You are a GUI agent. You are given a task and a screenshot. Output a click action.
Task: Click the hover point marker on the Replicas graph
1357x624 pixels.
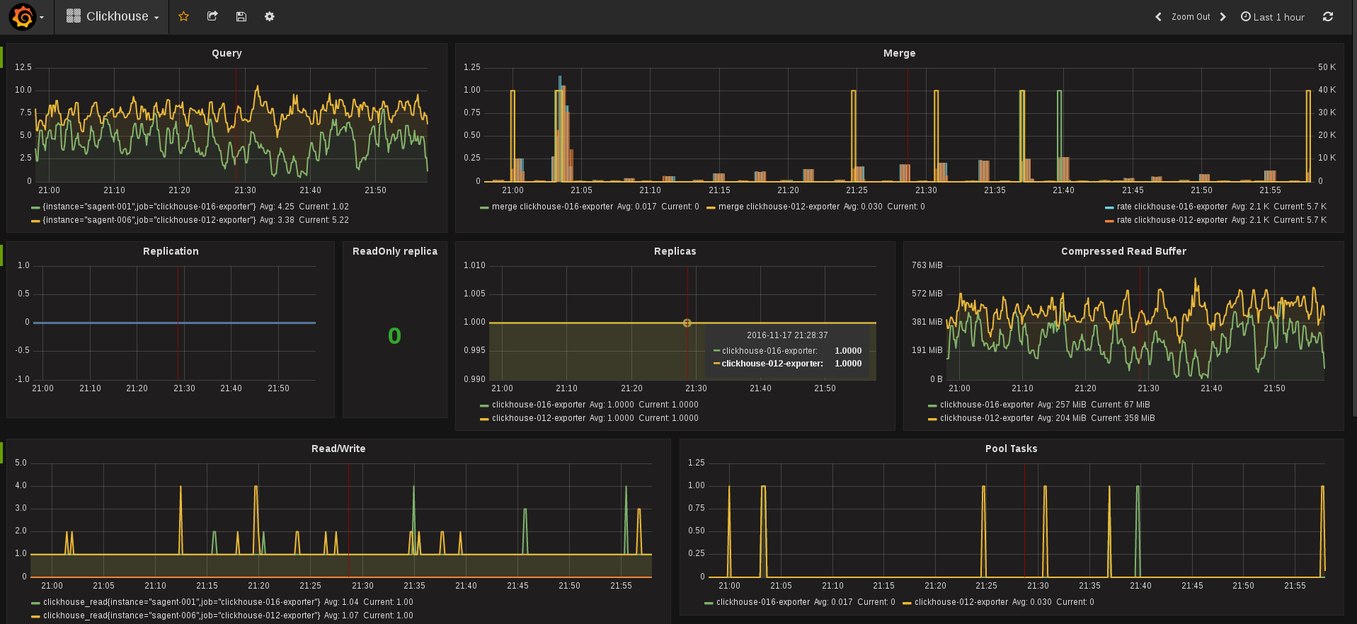(x=687, y=323)
